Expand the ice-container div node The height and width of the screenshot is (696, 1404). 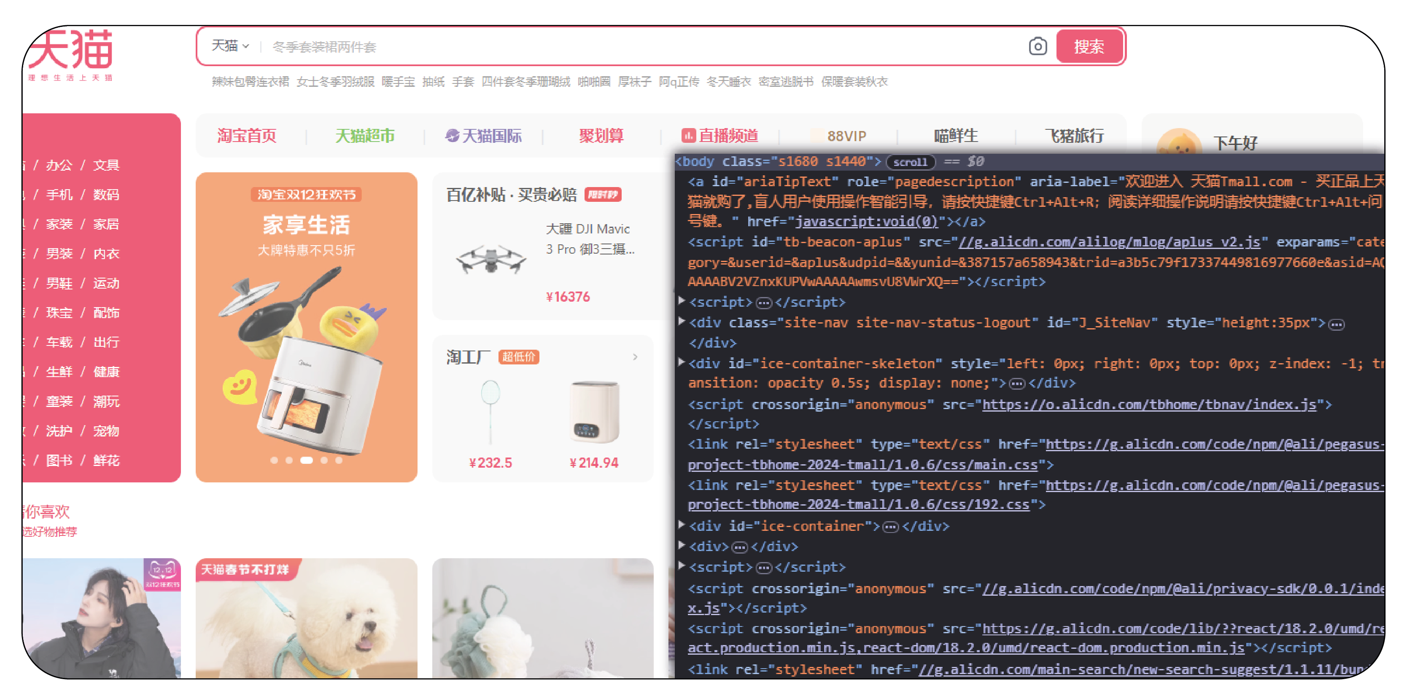click(x=681, y=525)
